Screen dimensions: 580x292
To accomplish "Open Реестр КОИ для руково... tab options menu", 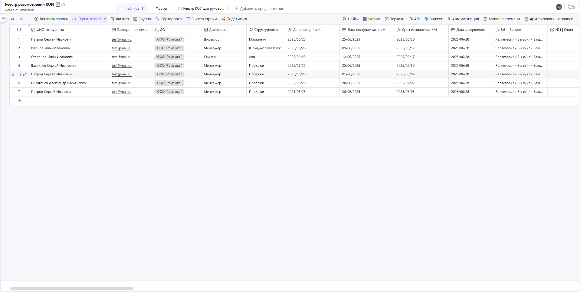I will click(x=228, y=8).
